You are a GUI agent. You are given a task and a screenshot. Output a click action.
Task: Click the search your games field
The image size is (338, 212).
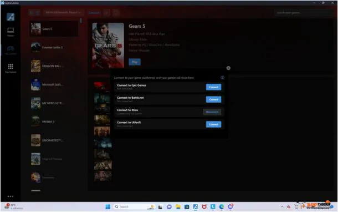[x=304, y=13]
